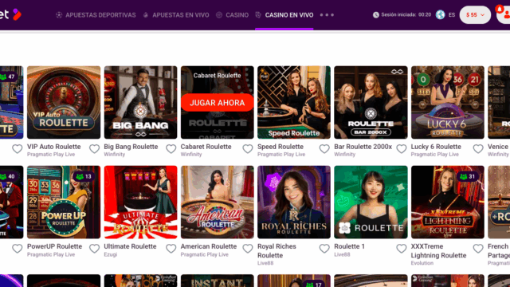
Task: Select the Casino en Vivo tab
Action: point(289,15)
